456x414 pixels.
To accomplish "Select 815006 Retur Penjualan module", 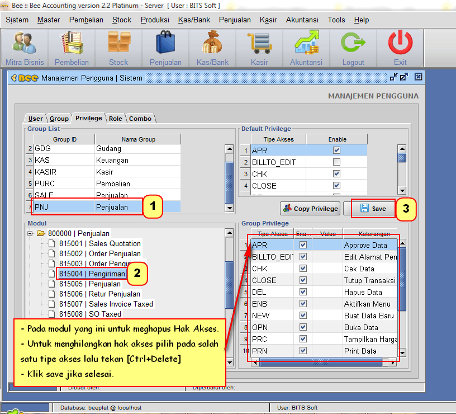I will click(x=99, y=294).
